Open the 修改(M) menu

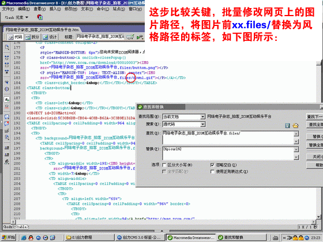(x=70, y=9)
